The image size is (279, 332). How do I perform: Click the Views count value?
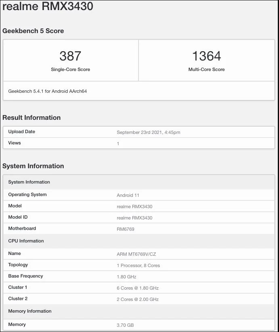pyautogui.click(x=118, y=144)
